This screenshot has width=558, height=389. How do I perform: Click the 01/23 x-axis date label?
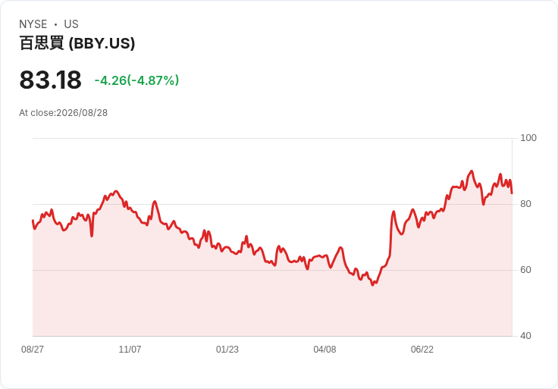(x=227, y=350)
